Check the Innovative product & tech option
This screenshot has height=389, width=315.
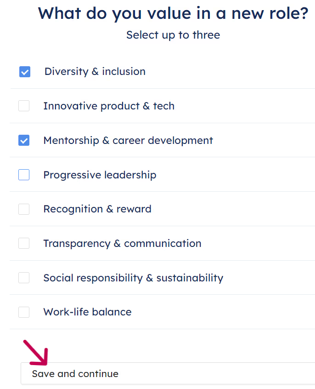24,106
